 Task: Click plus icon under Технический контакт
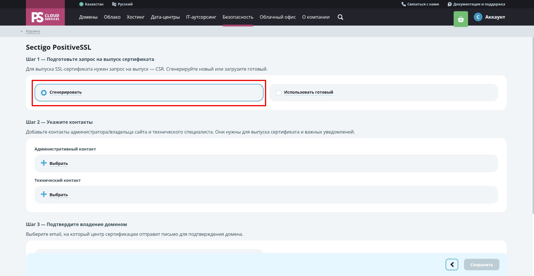tap(44, 194)
